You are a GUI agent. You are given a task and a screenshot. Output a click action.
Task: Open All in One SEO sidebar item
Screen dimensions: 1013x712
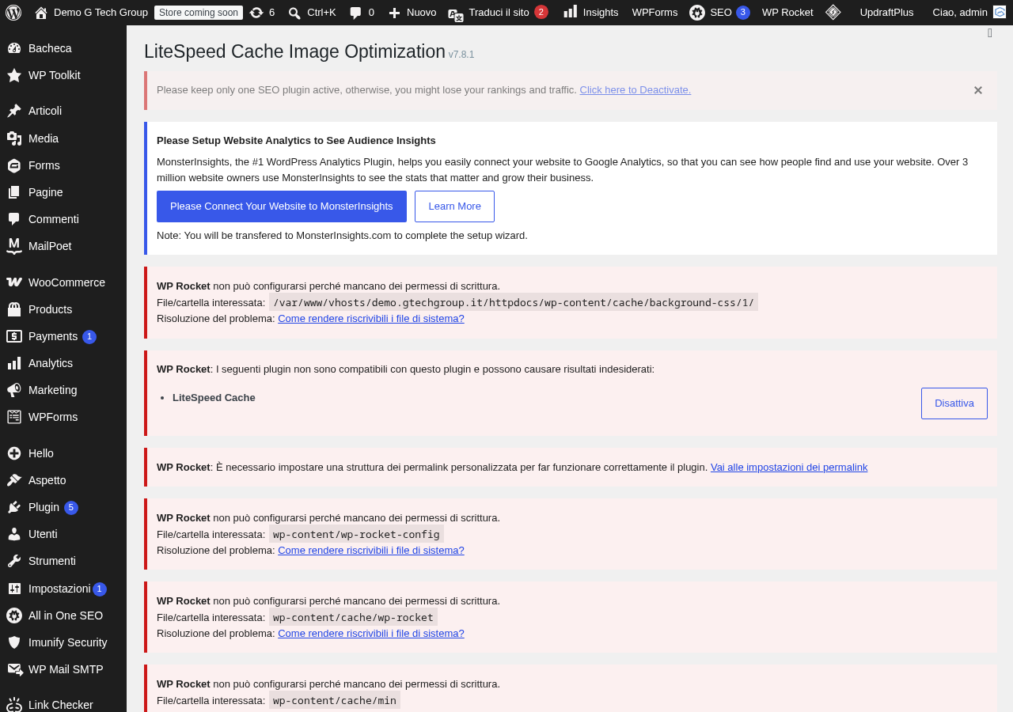(63, 615)
